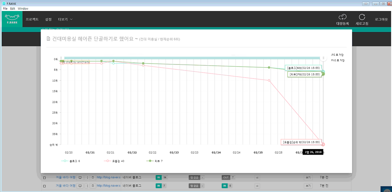Click the 순위 밖 y-axis label

[x=54, y=145]
